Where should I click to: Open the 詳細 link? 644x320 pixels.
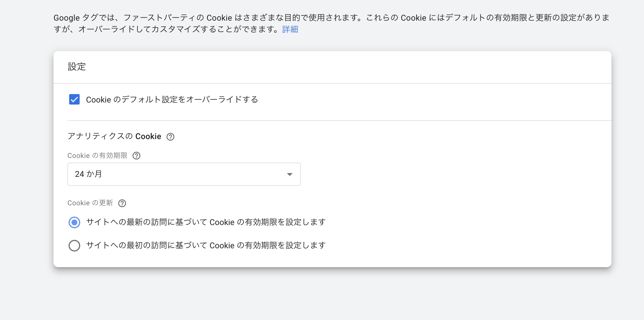click(x=290, y=29)
